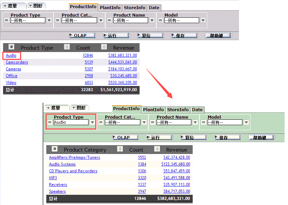The height and width of the screenshot is (205, 288).
Task: Open the MP3 category link
Action: coord(53,177)
